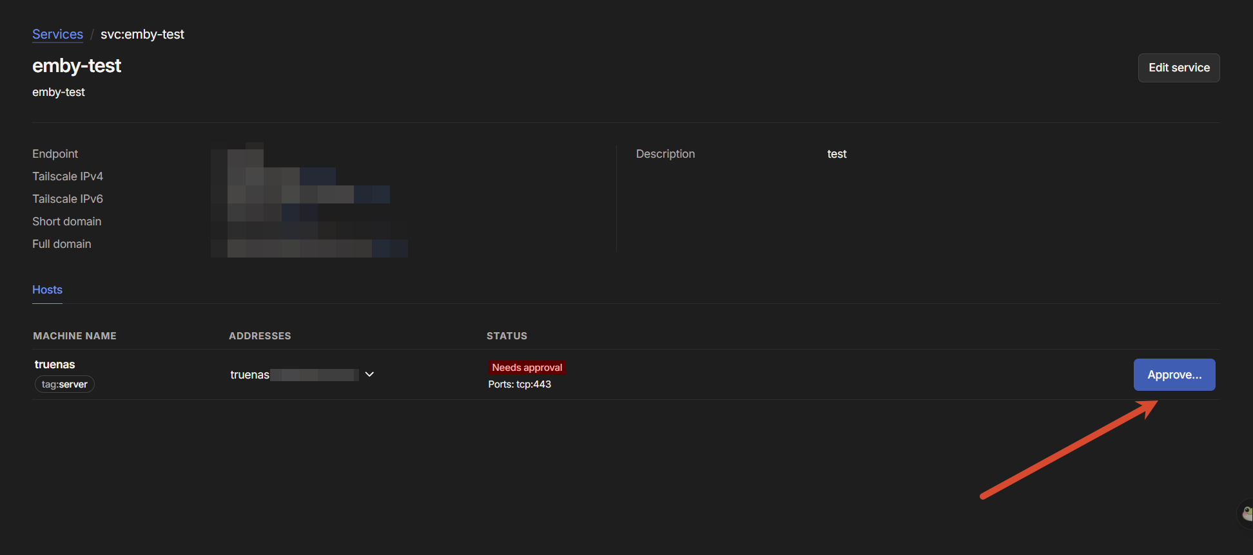The image size is (1253, 555).
Task: Click the Needs approval status badge
Action: coord(527,368)
